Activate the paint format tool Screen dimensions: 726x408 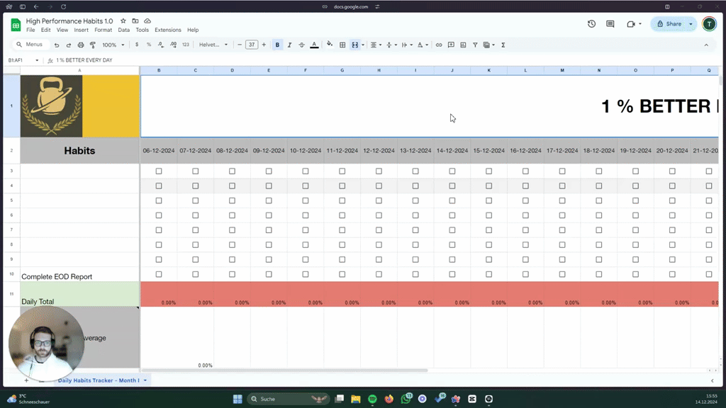tap(93, 45)
